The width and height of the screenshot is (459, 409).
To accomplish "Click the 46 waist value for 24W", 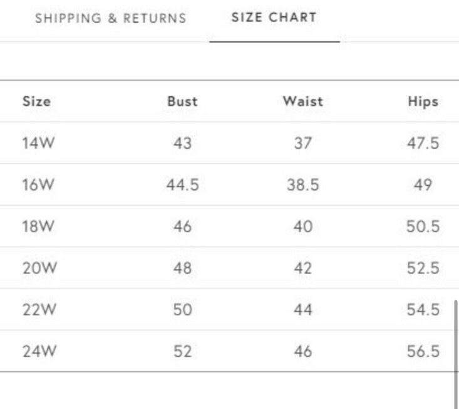I will coord(303,351).
